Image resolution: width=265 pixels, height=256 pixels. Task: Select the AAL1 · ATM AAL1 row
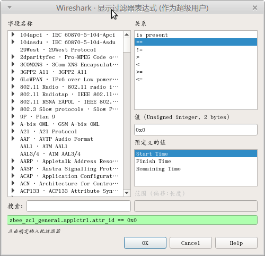click(65, 146)
